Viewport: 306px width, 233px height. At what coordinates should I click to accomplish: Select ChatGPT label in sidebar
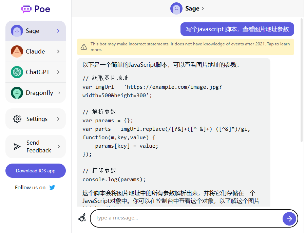[38, 72]
